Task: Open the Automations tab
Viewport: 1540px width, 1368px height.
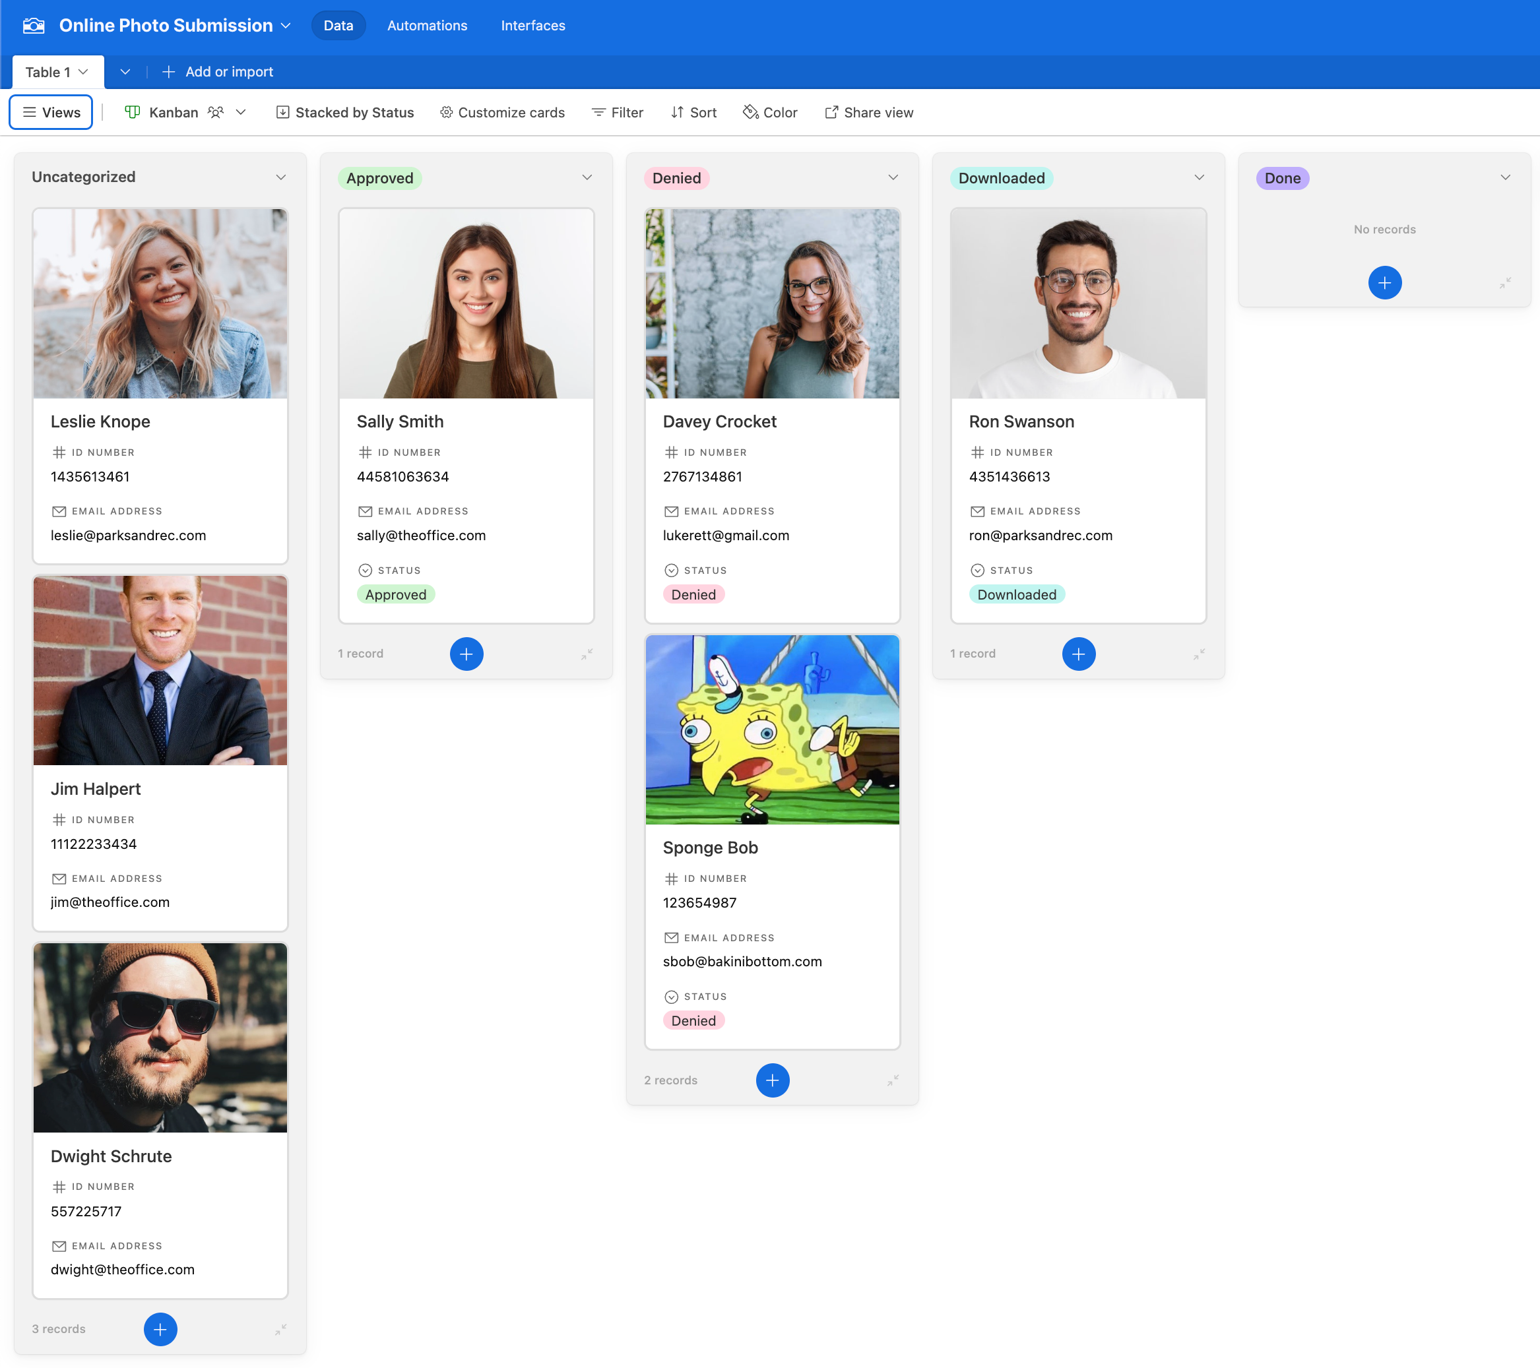Action: (x=427, y=26)
